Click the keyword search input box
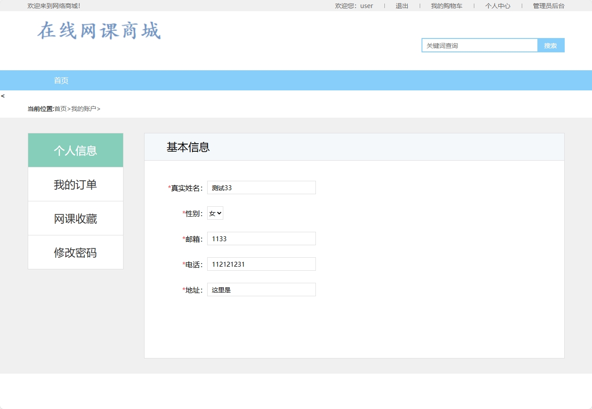Screen dimensions: 592x409 [x=479, y=45]
